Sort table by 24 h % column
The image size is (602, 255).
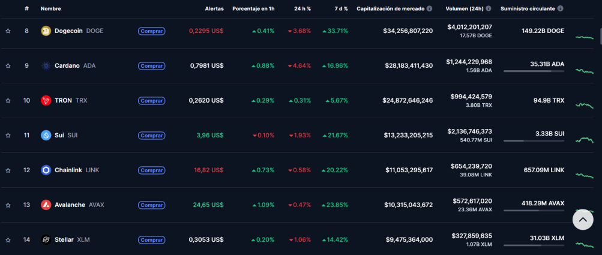(303, 8)
